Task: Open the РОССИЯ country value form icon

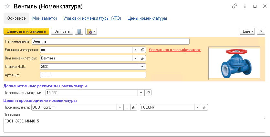Action: pos(204,107)
